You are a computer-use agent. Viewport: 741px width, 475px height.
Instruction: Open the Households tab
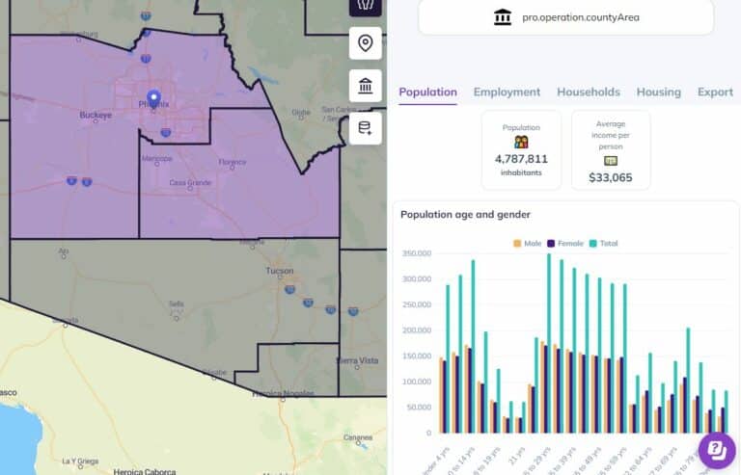pos(589,92)
